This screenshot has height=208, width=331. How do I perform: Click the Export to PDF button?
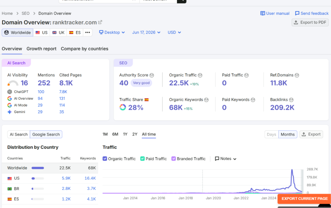(x=310, y=22)
